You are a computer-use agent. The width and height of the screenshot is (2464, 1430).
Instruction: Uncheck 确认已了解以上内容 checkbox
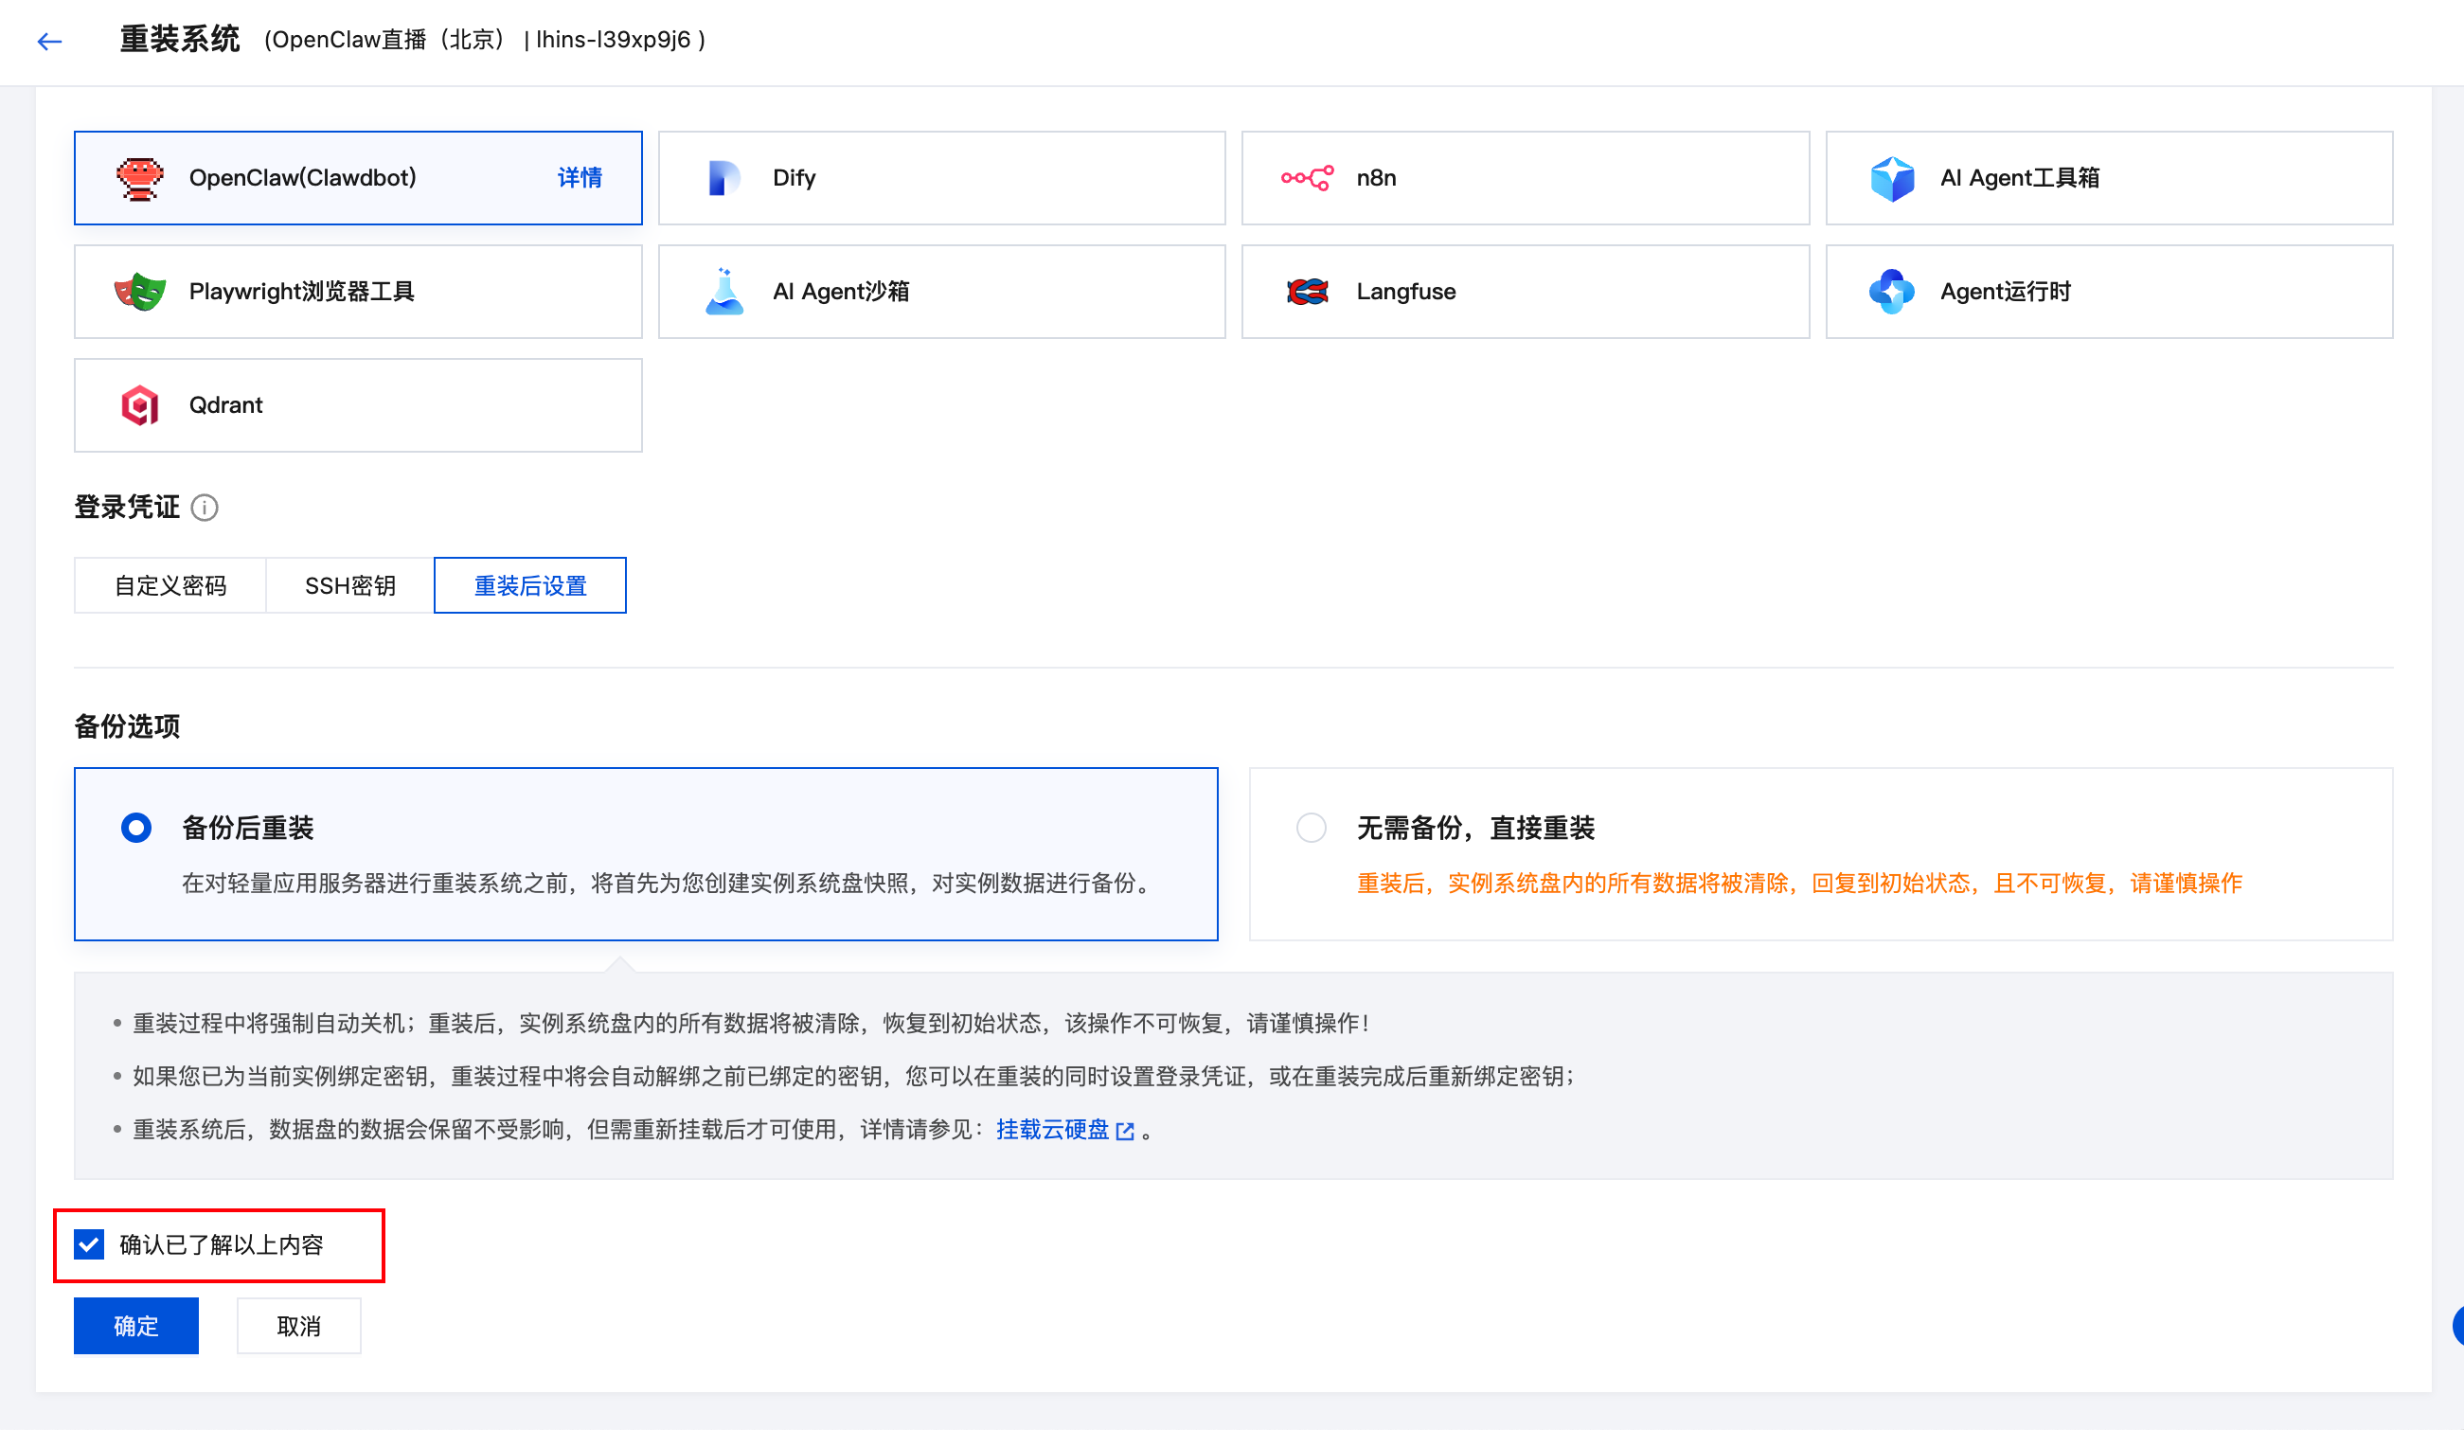point(89,1244)
